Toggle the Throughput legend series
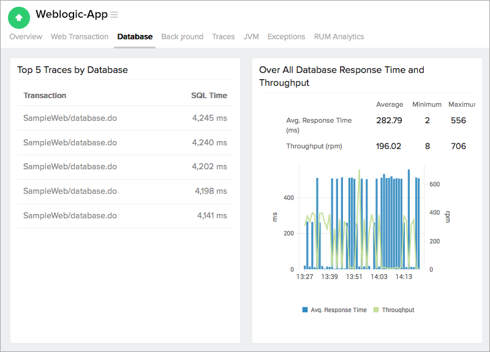 pos(398,310)
